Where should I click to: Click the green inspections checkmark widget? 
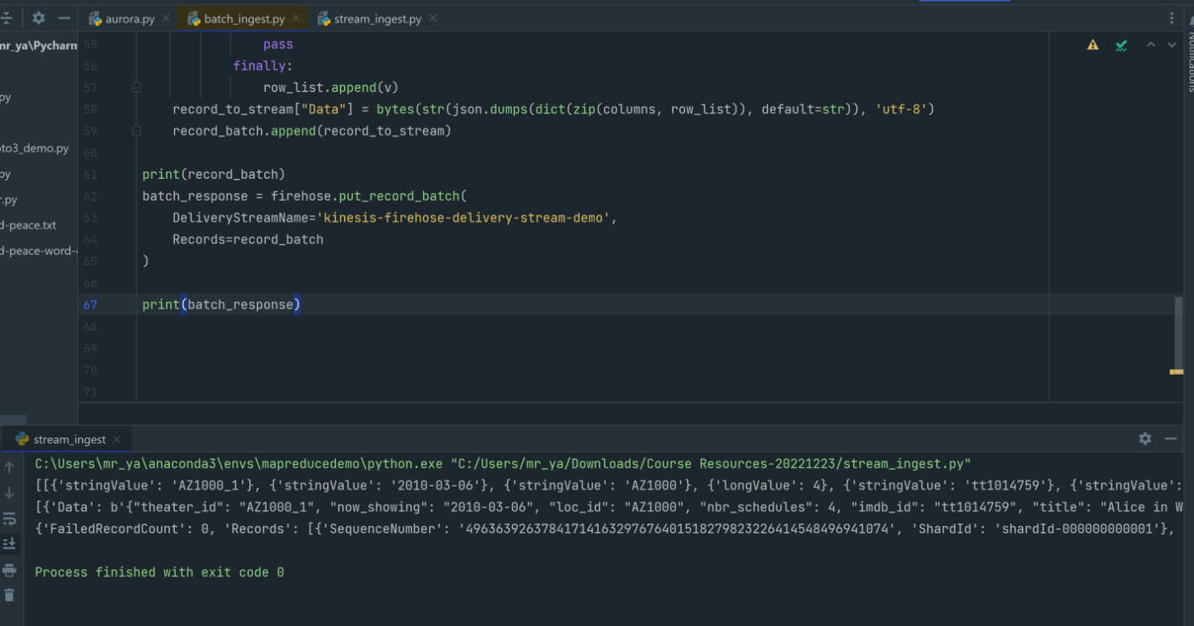pyautogui.click(x=1121, y=45)
